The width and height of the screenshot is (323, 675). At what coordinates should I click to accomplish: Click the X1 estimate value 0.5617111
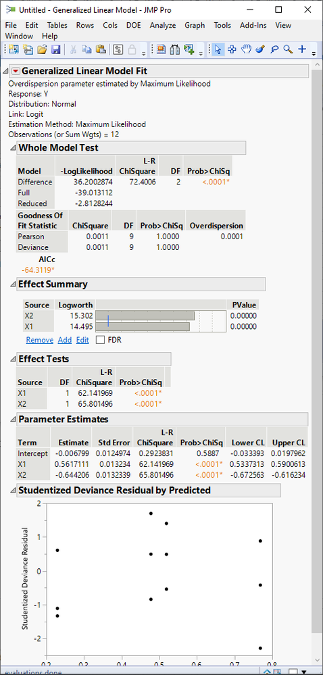(x=72, y=464)
